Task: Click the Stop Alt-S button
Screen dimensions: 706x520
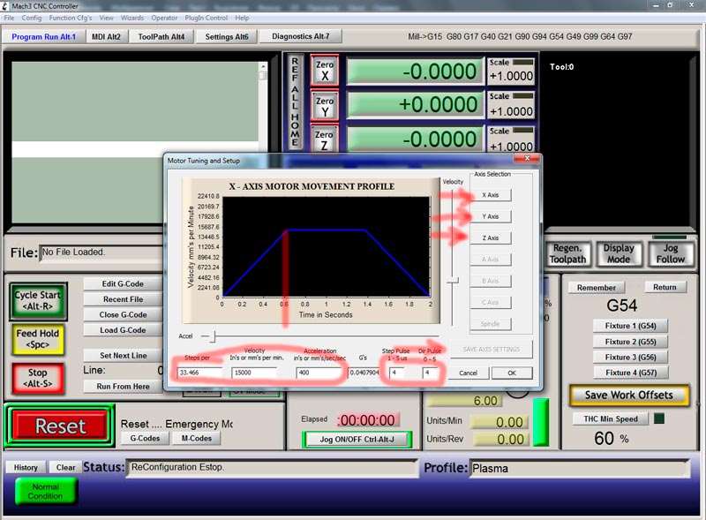Action: [x=38, y=379]
